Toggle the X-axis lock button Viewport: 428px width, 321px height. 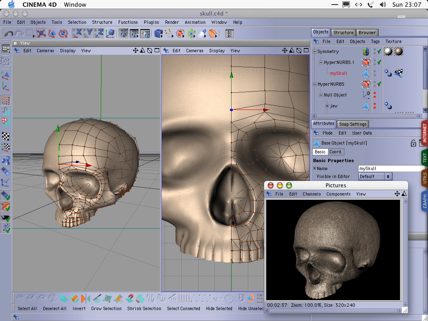tap(77, 33)
